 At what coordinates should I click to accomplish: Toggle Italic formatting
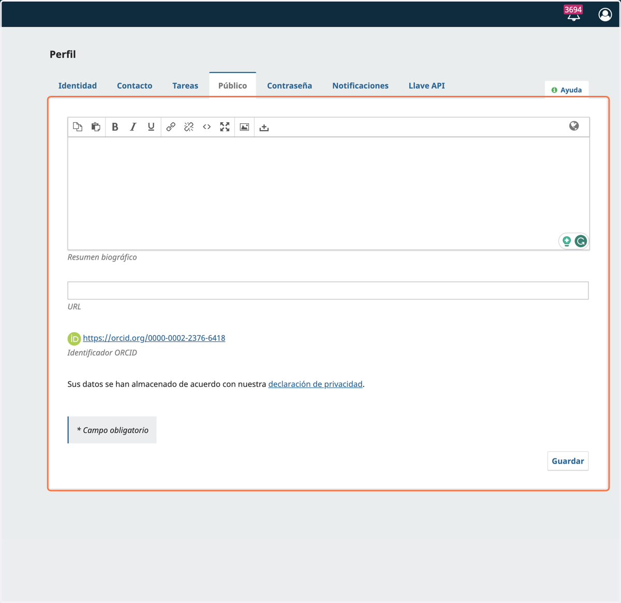pyautogui.click(x=133, y=127)
